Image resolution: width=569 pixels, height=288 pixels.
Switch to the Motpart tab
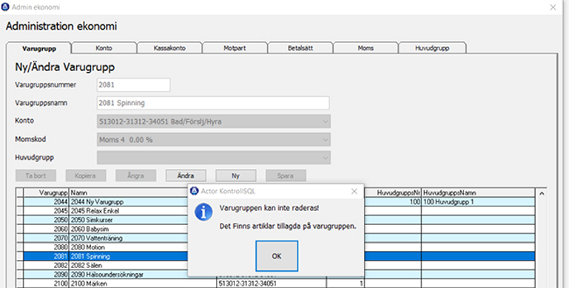235,48
